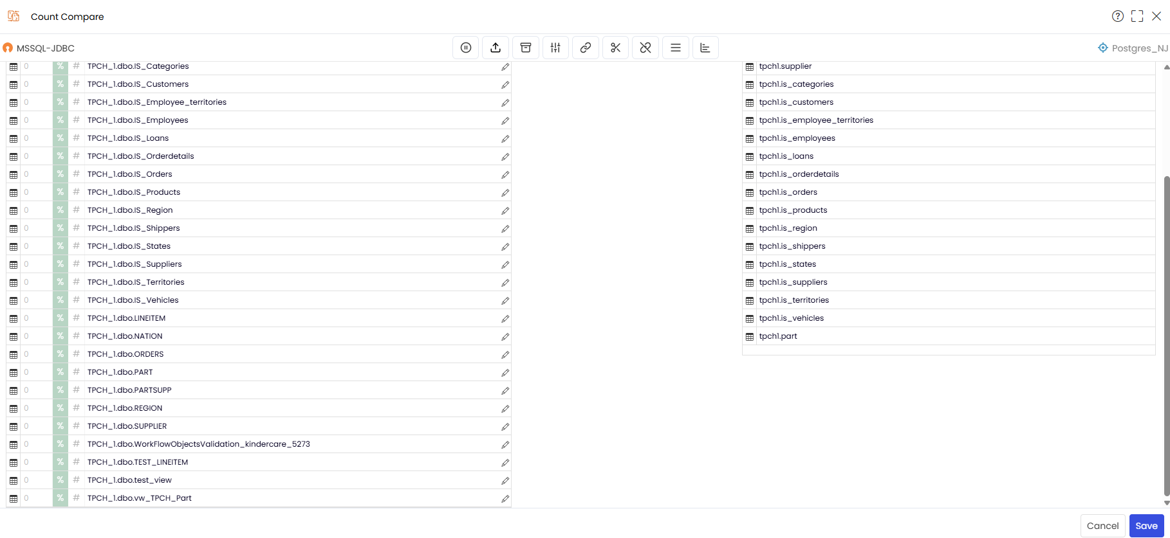Save the count compare configuration

tap(1146, 526)
